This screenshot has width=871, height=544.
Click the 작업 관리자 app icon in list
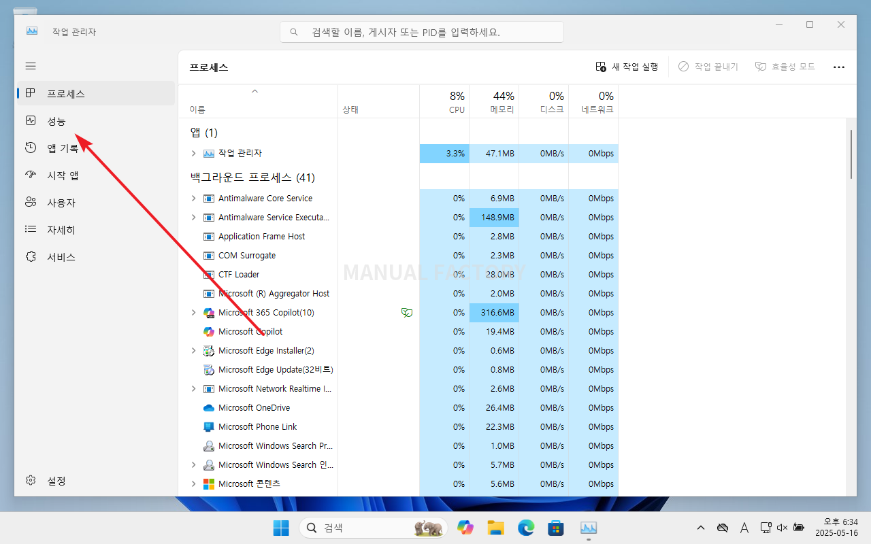209,154
